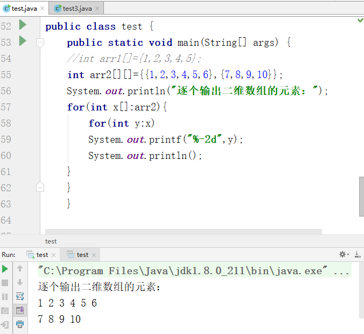Toggle soft-wrap in console output
The height and width of the screenshot is (334, 364).
20,296
